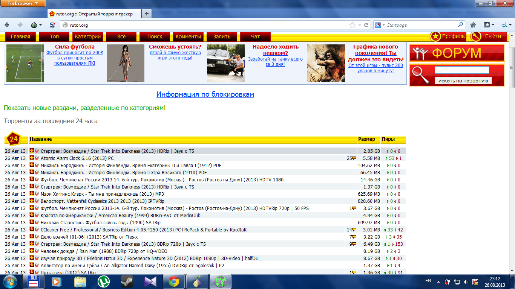Click the download icon for Atomic Alarm Clock

coord(32,158)
